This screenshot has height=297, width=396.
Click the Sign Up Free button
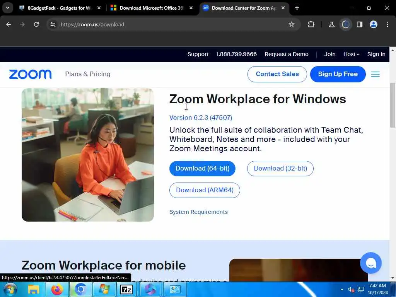tap(338, 74)
